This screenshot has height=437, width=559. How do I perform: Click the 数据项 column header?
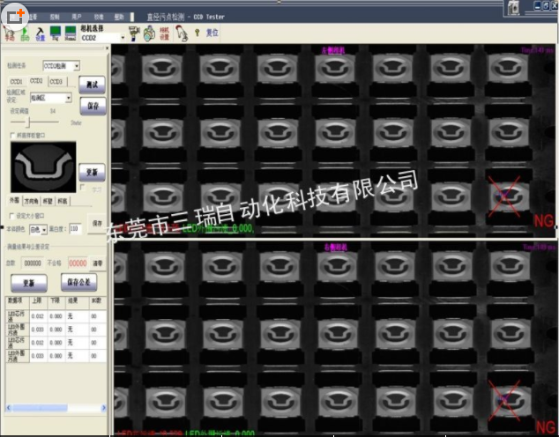pyautogui.click(x=15, y=301)
